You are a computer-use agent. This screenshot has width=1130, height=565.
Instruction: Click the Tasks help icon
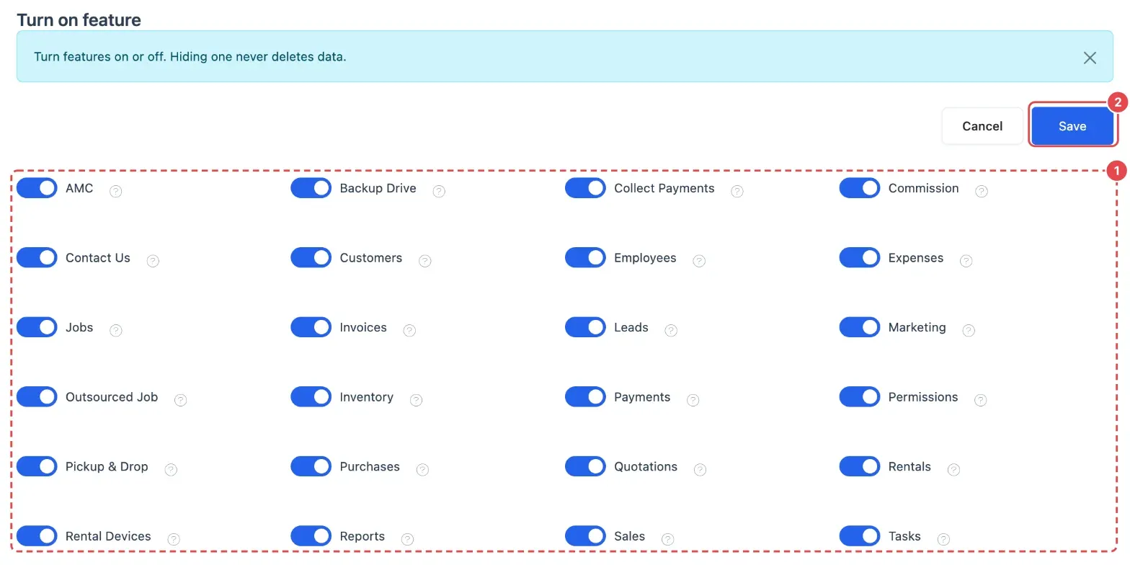943,539
